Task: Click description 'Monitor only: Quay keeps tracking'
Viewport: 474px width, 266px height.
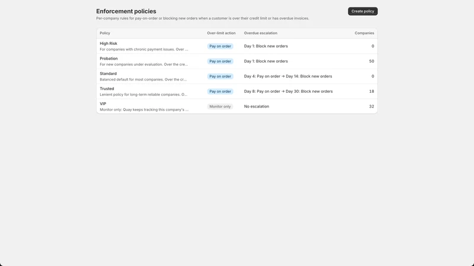Action: pyautogui.click(x=144, y=110)
